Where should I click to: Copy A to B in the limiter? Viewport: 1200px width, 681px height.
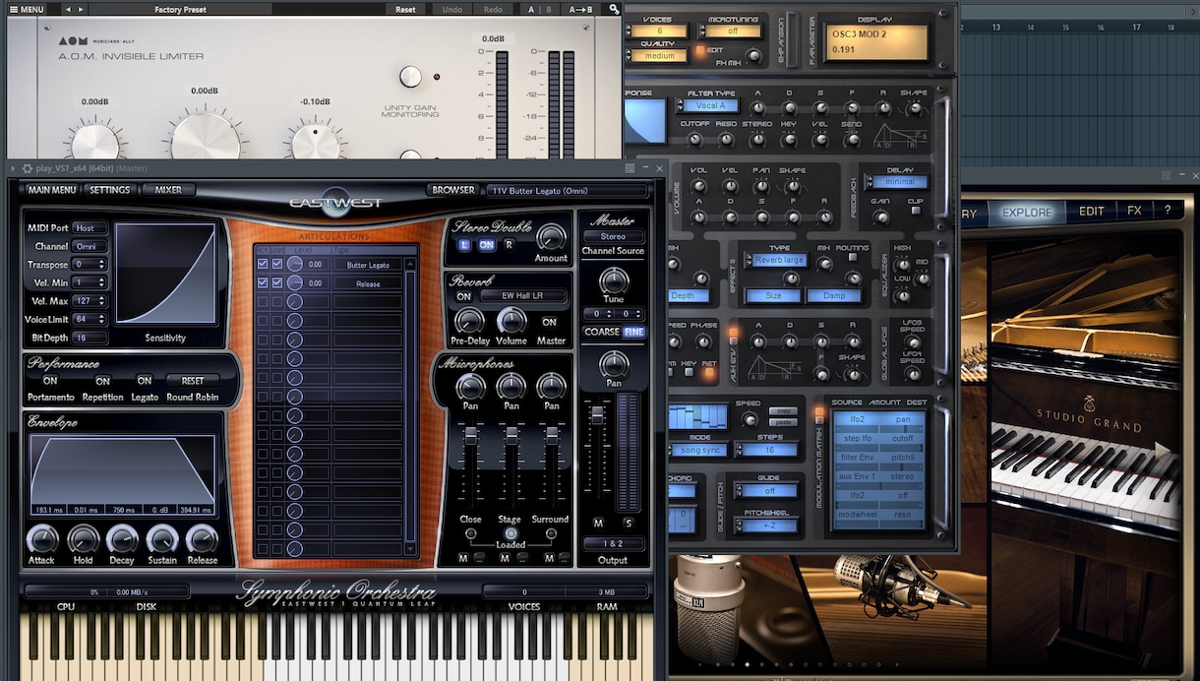coord(581,9)
